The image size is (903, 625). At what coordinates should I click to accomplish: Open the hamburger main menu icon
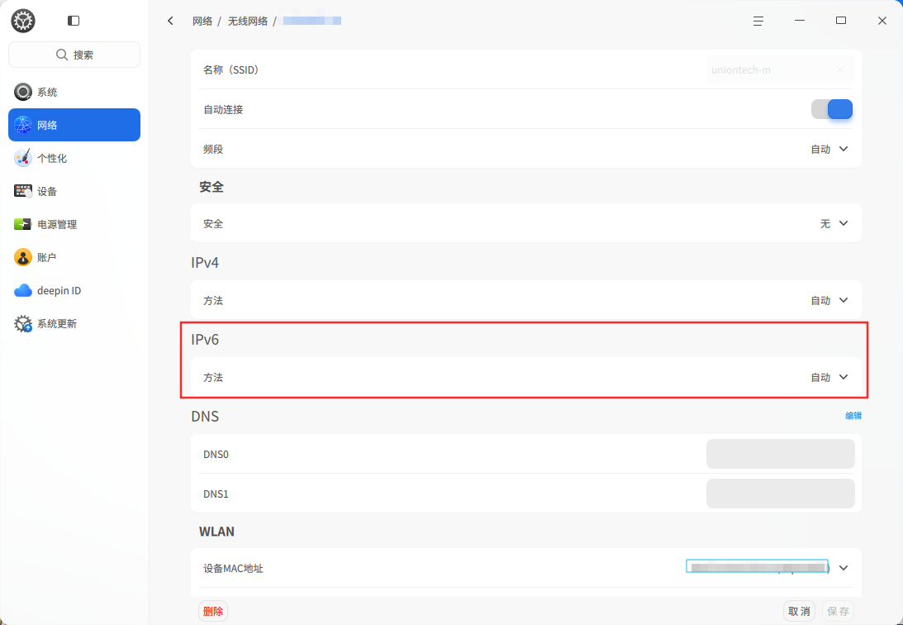758,21
